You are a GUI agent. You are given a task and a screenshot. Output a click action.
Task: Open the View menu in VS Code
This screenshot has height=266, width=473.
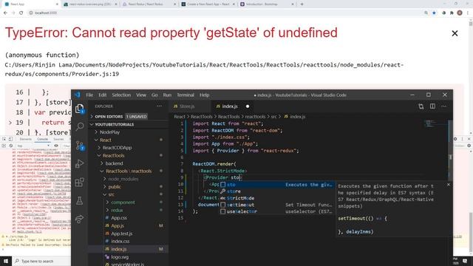141,95
